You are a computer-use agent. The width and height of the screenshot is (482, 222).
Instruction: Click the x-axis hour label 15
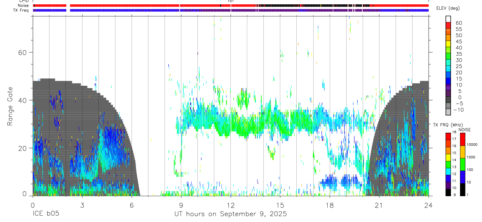tap(280, 205)
